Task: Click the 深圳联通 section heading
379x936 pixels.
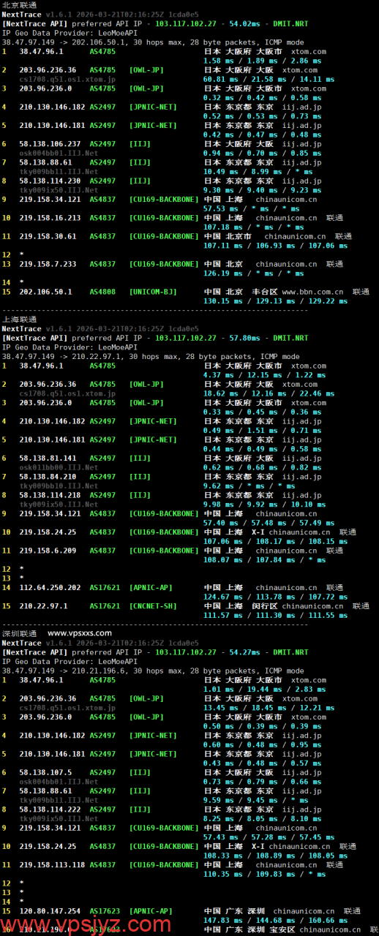Action: coord(19,633)
